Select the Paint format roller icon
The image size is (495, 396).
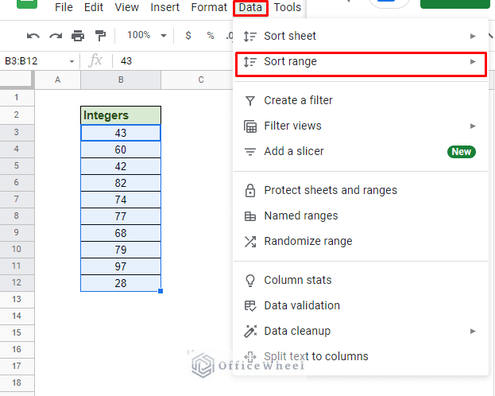tap(100, 36)
